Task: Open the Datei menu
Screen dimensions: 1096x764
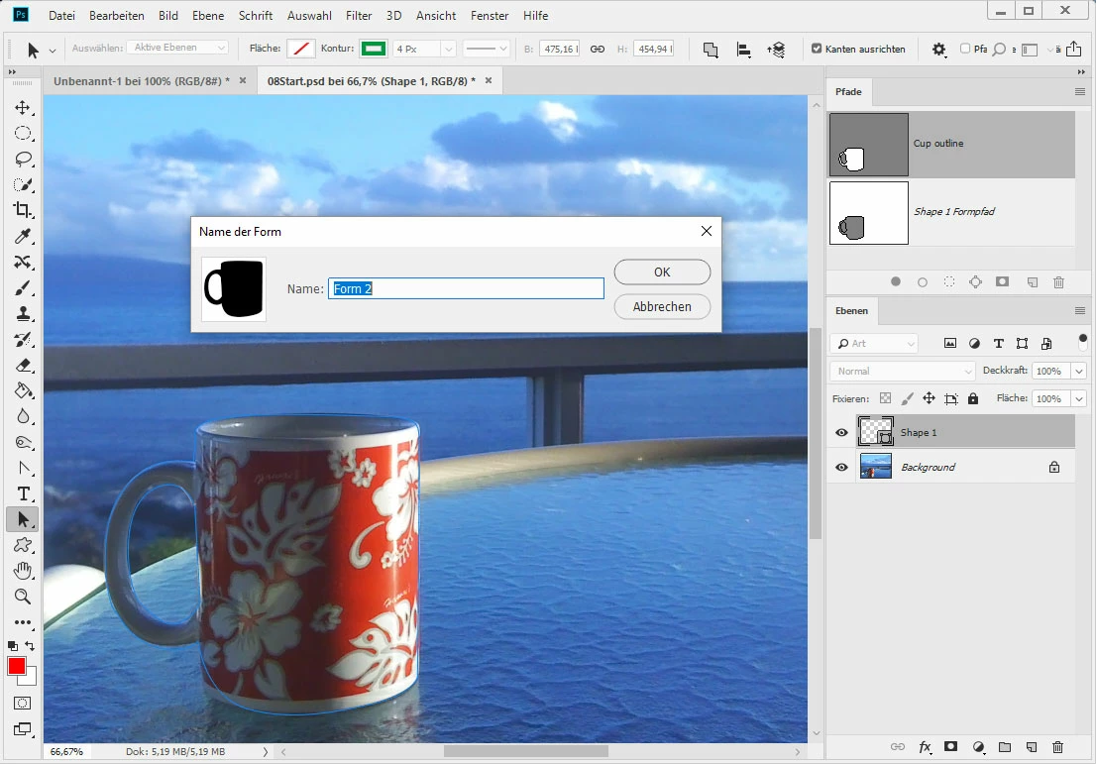Action: coord(61,16)
